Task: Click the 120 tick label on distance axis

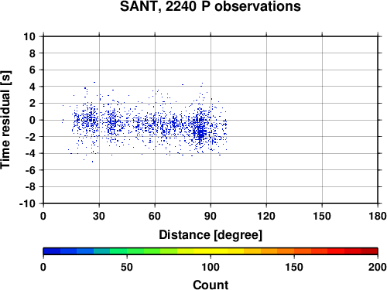Action: coord(266,216)
